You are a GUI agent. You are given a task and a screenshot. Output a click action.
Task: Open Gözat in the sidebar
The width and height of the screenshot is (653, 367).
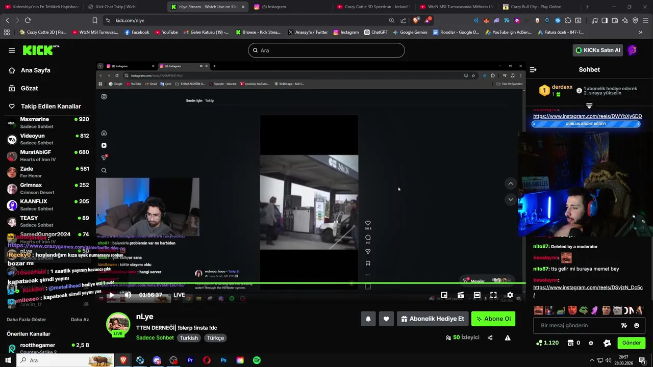tap(29, 88)
